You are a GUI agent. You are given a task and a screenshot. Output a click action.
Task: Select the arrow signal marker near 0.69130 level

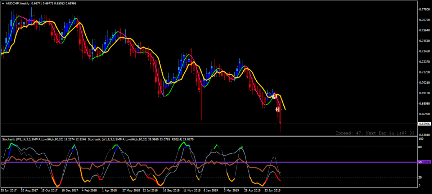point(274,96)
